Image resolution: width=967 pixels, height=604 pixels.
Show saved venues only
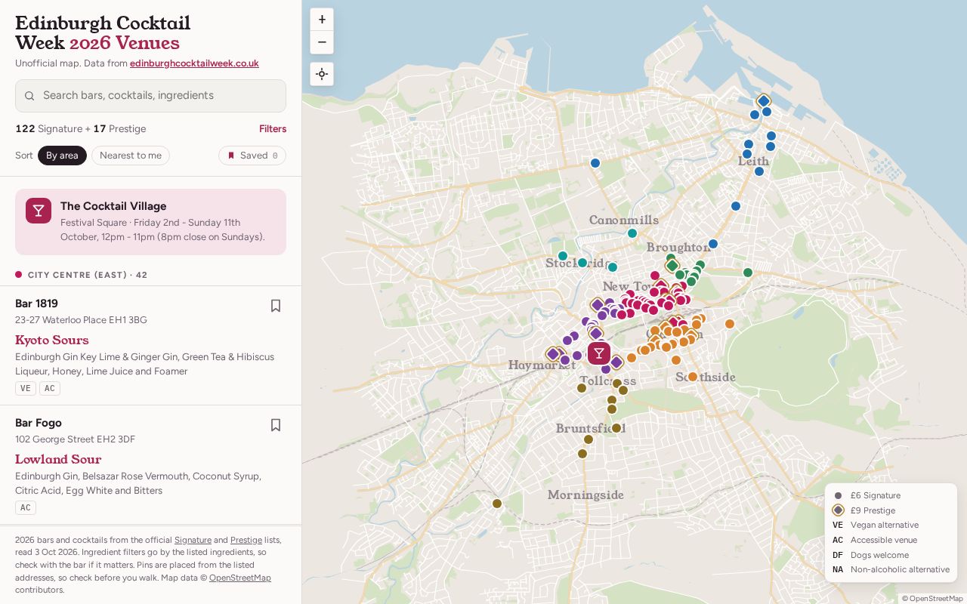252,156
